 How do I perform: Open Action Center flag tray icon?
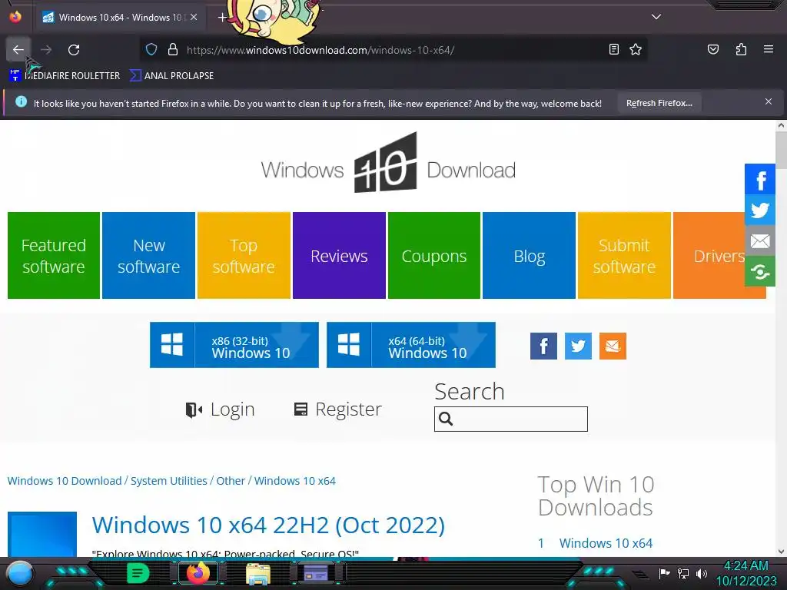click(664, 573)
